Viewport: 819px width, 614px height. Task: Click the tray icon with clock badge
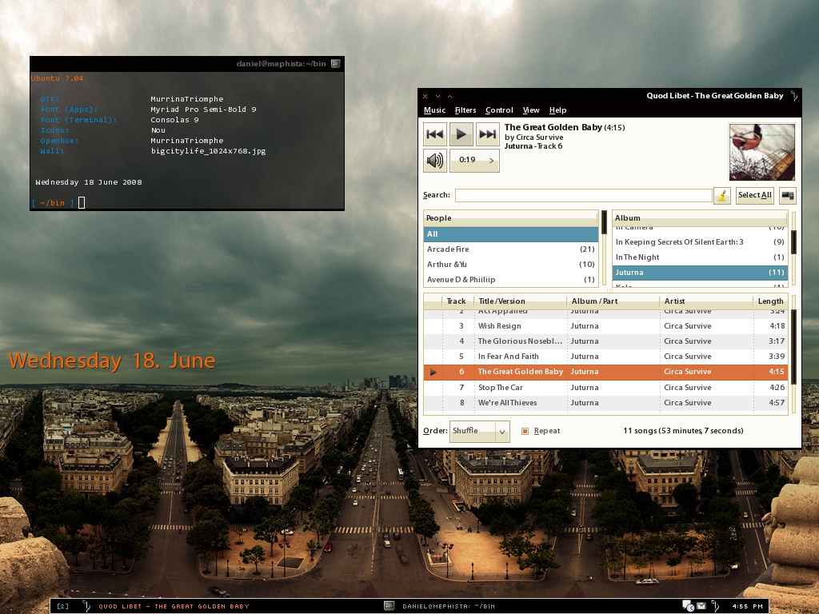point(688,606)
